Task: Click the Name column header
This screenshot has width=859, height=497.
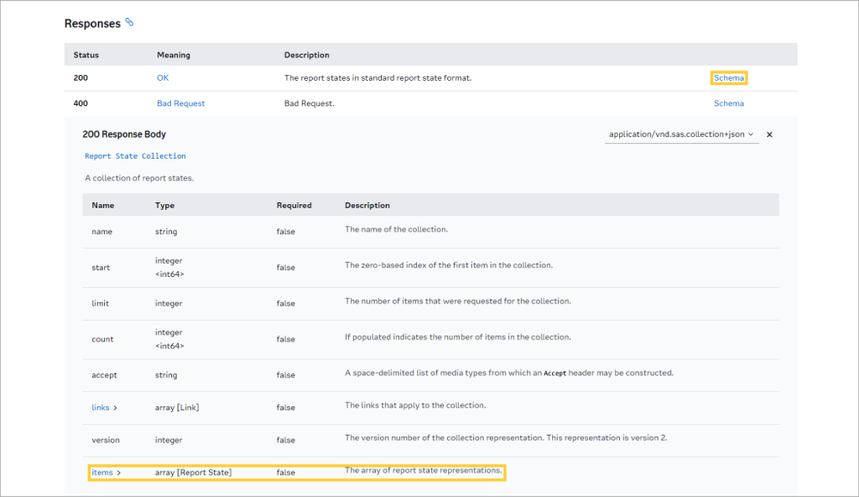Action: click(103, 206)
